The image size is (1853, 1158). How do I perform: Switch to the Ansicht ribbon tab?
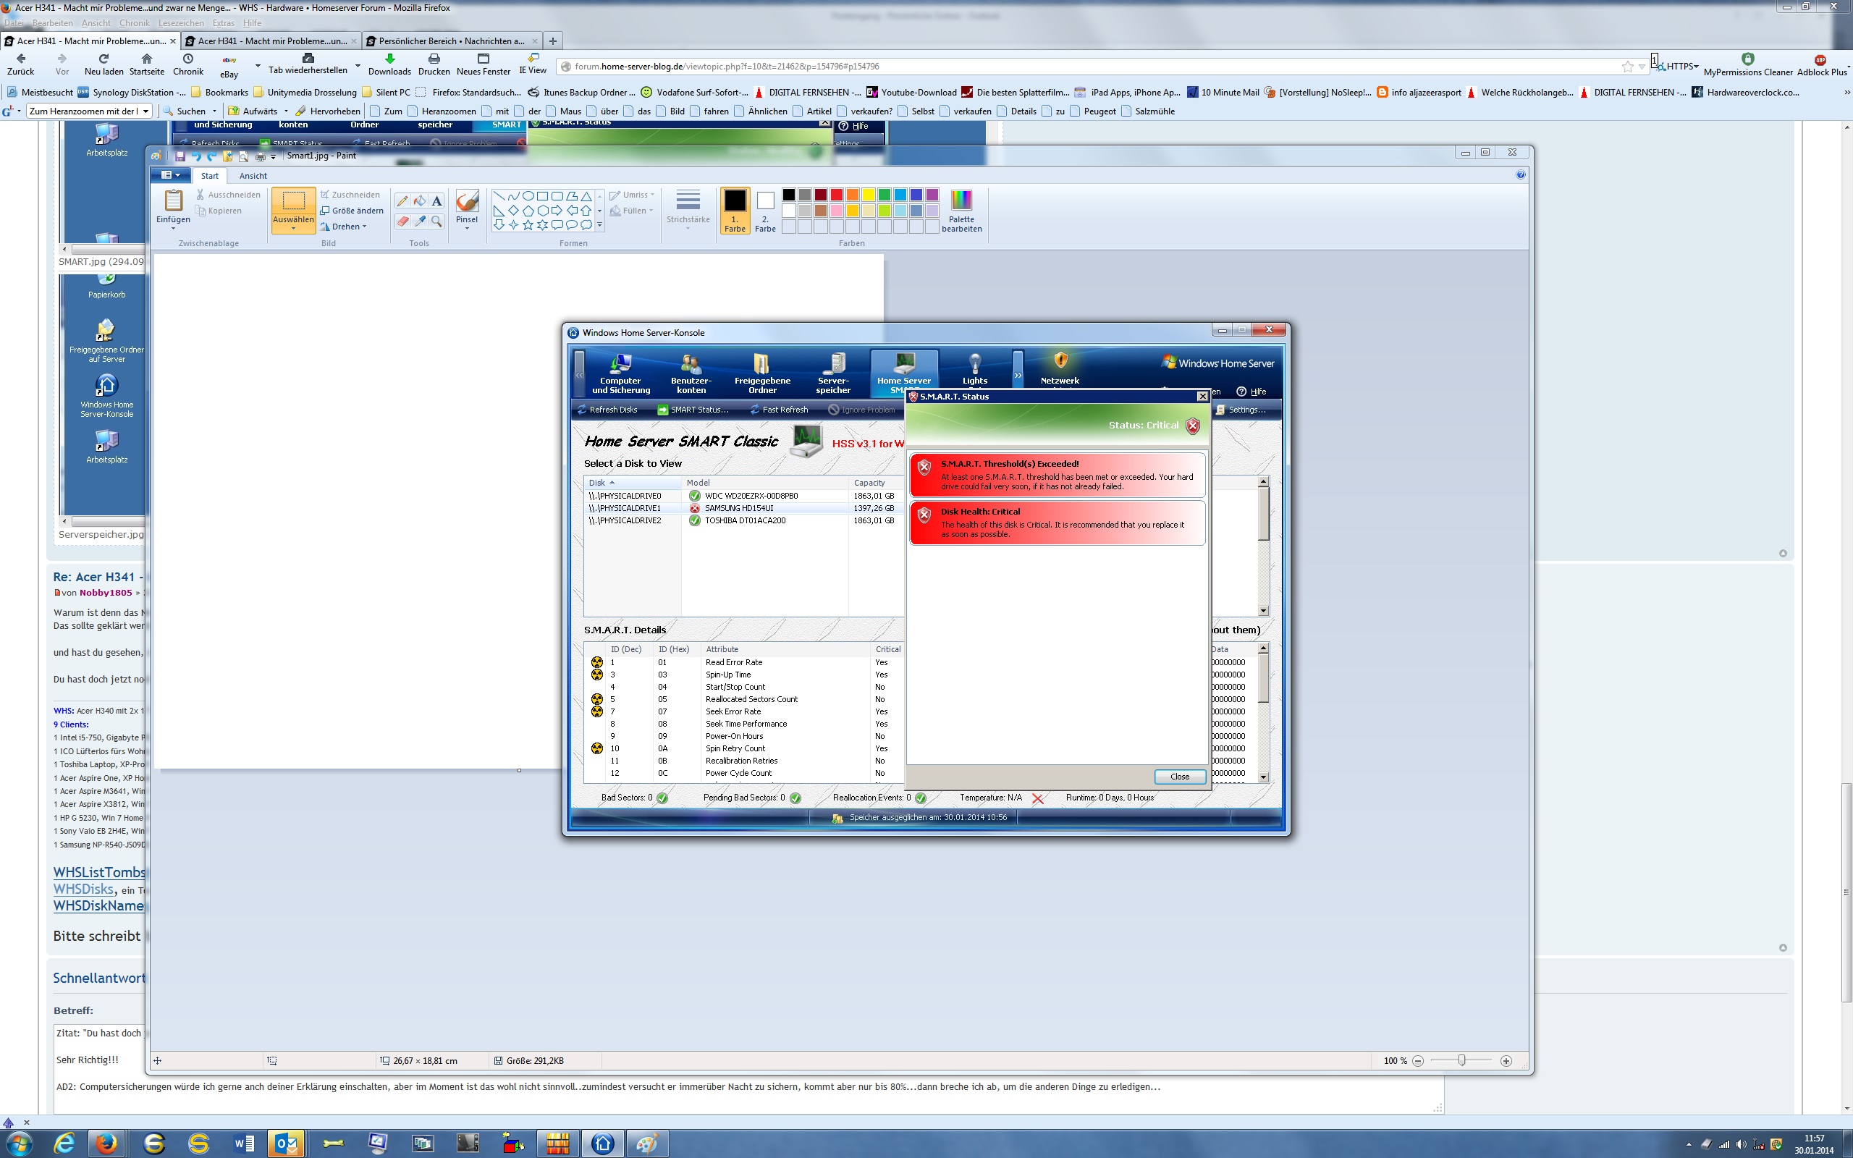pos(253,176)
